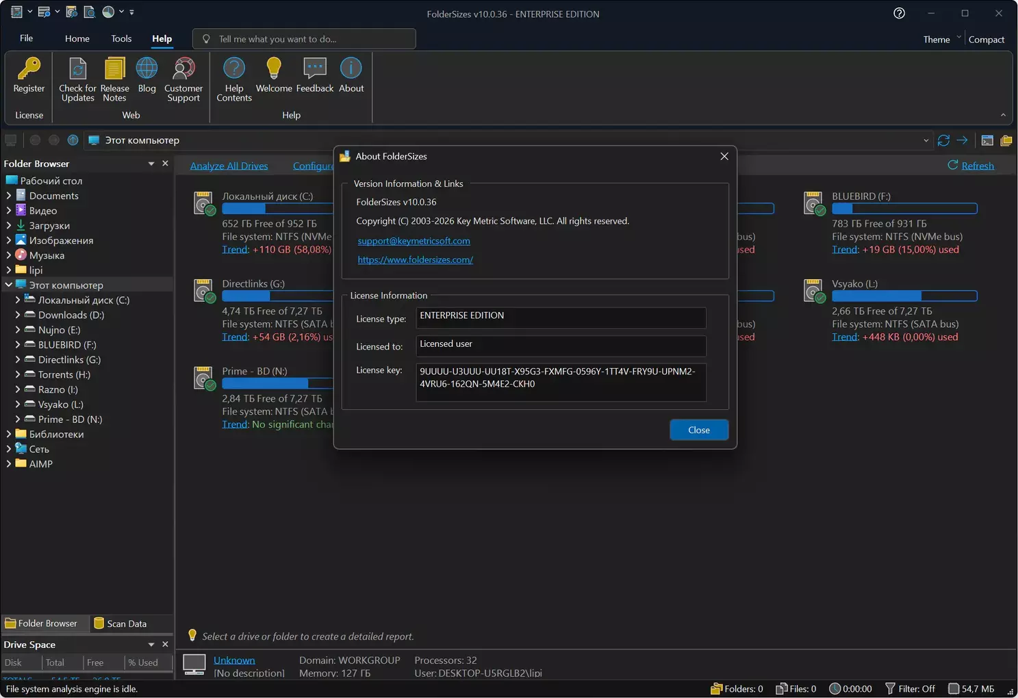Open the Feedback icon
Screen dimensions: 1018x698
(x=315, y=69)
